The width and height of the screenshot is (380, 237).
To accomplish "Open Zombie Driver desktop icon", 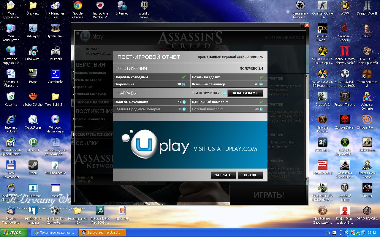I will tap(345, 122).
